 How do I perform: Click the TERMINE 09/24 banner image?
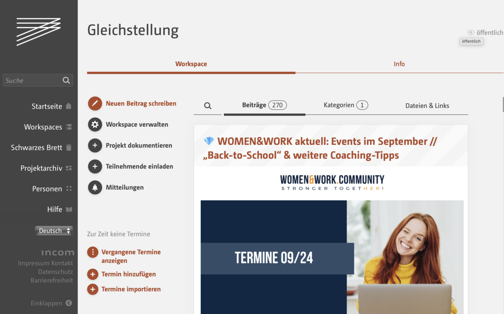pos(332,257)
